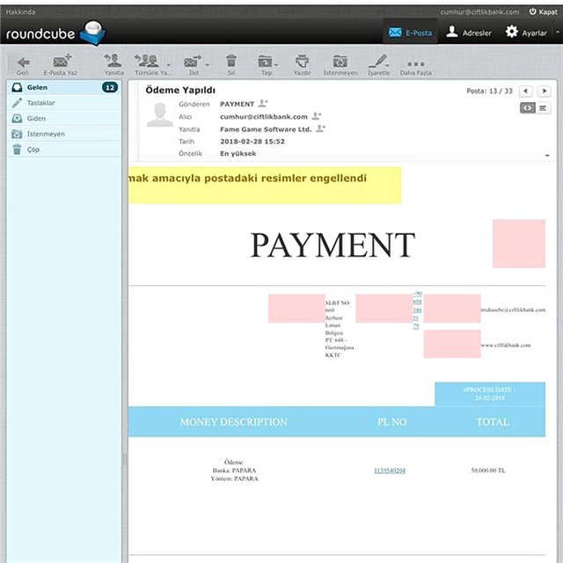
Task: Open the Ayarlar settings tab
Action: [526, 33]
